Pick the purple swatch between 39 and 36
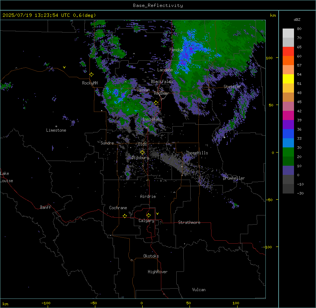Screen dimensions: 316x308 (288, 125)
